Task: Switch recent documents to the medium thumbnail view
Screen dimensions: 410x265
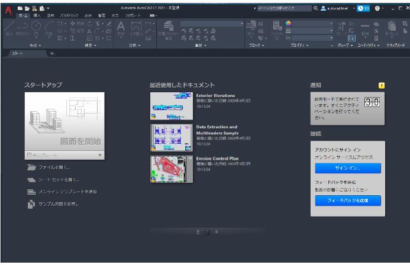Action: pos(207,231)
